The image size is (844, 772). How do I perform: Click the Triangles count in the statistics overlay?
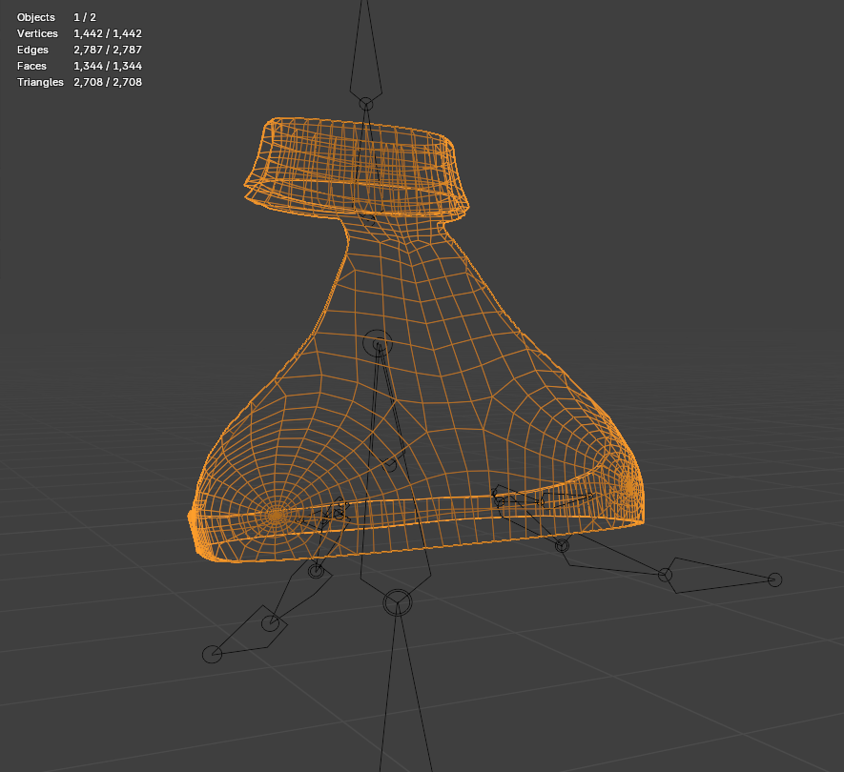(108, 82)
